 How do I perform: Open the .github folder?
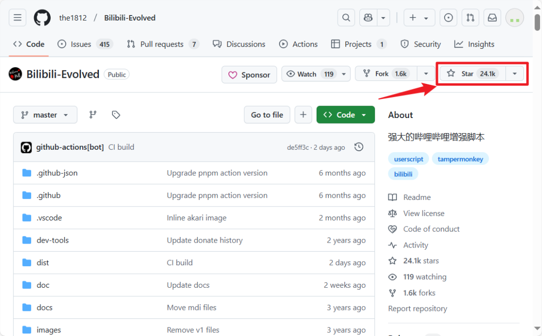click(x=48, y=195)
